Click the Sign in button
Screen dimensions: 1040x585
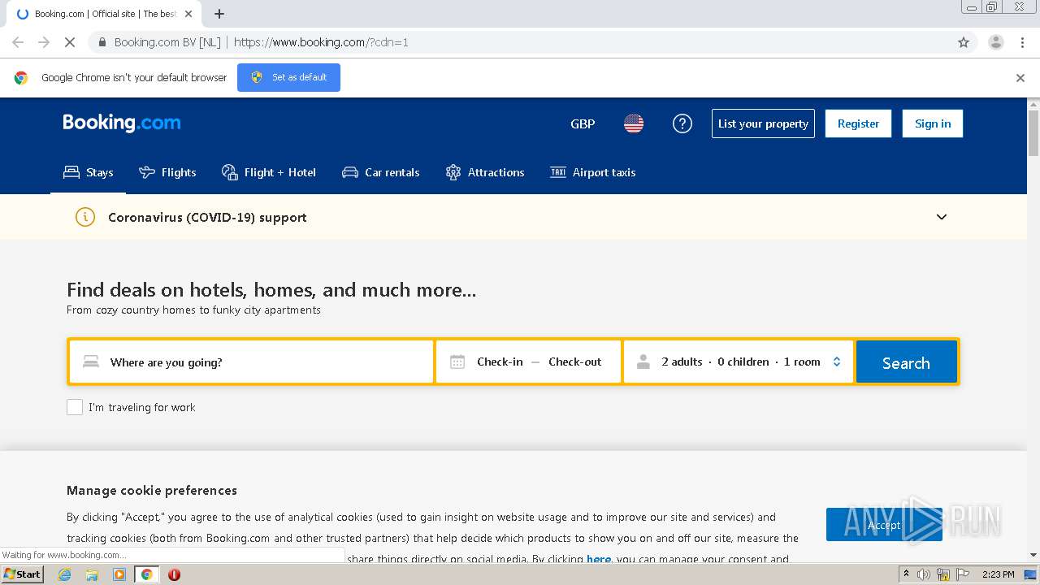click(933, 123)
